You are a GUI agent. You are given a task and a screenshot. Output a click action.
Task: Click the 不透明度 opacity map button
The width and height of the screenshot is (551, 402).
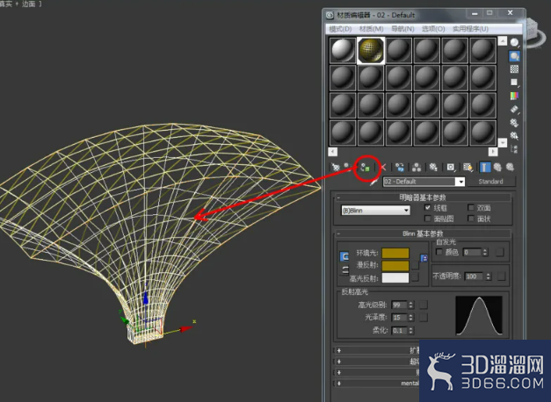(501, 276)
